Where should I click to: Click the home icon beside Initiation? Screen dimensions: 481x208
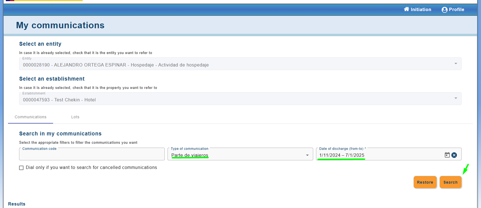coord(406,9)
